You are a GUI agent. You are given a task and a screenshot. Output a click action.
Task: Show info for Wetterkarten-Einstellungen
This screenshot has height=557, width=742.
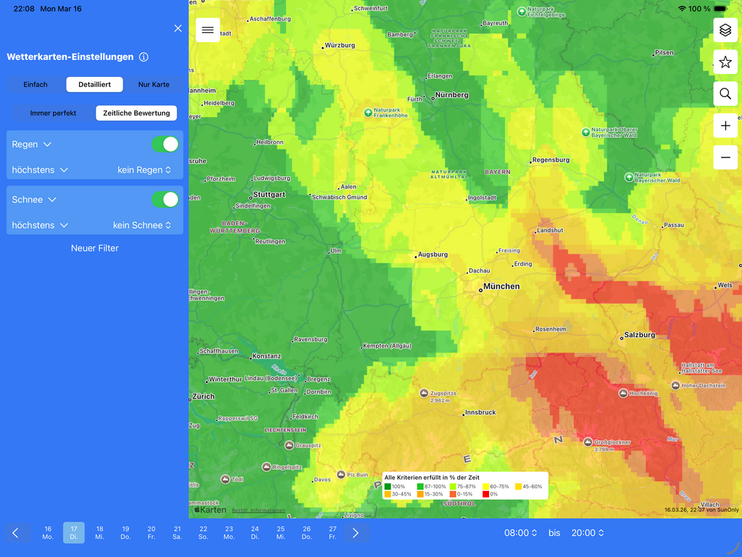click(x=143, y=57)
